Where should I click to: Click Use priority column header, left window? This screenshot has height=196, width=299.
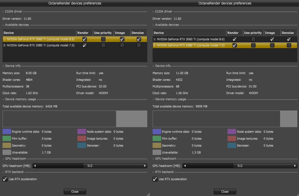tap(103, 33)
